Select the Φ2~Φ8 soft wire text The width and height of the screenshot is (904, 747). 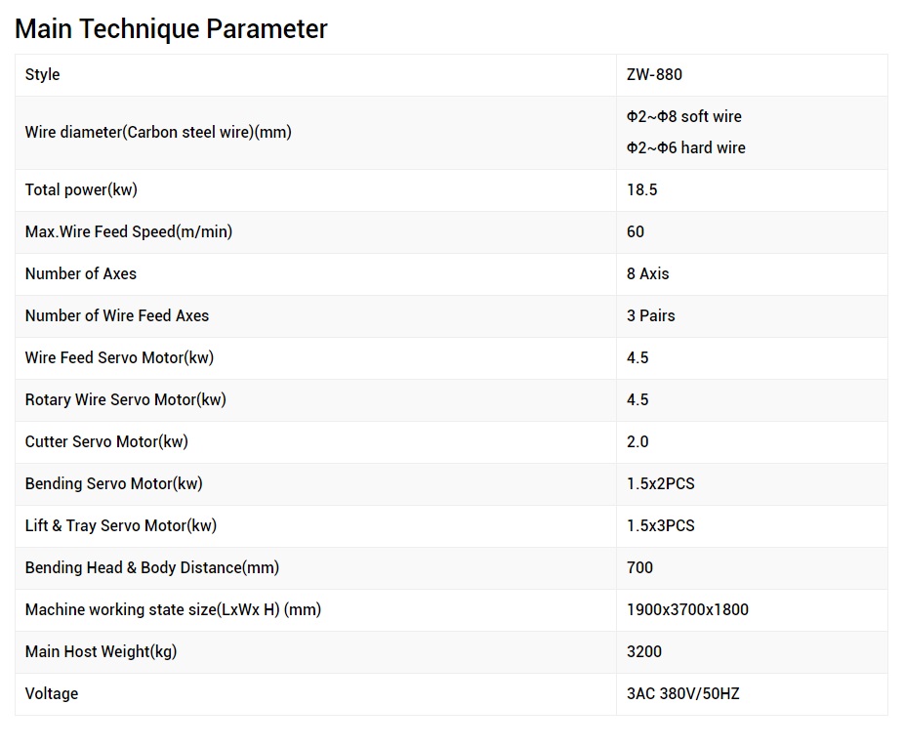[x=684, y=117]
